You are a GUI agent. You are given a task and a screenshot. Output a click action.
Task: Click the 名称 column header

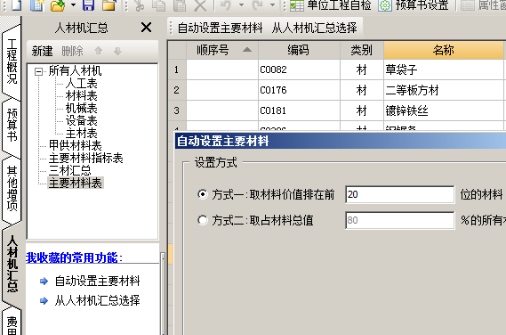tap(444, 50)
